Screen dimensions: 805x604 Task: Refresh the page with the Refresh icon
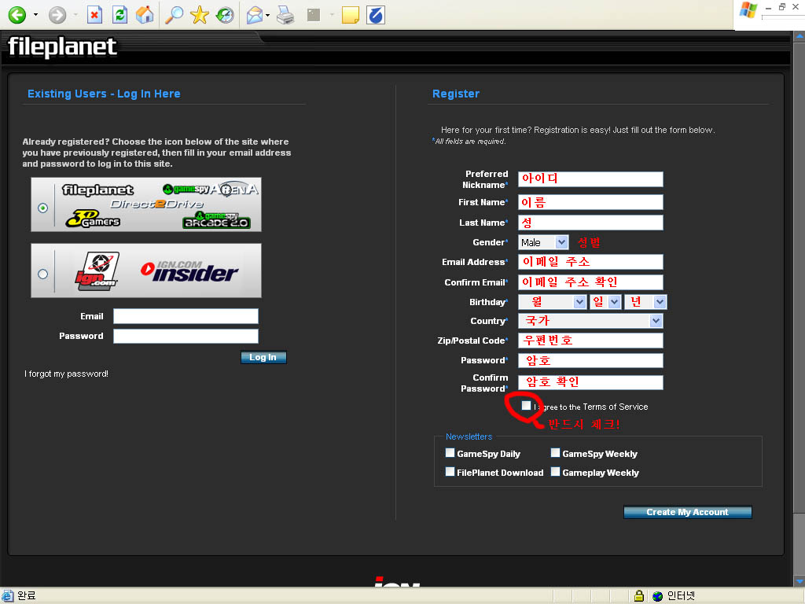click(x=119, y=15)
